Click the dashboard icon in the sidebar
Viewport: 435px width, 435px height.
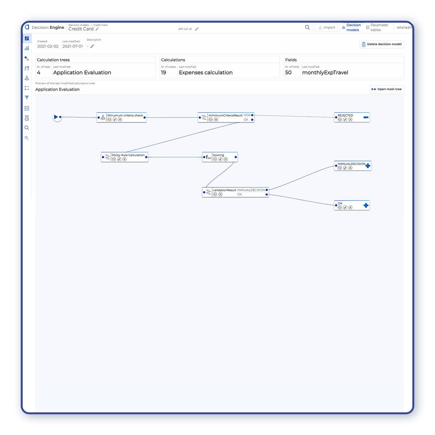[x=27, y=38]
